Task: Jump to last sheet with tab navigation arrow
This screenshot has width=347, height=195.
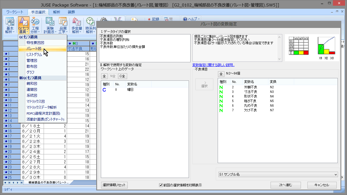Action: point(22,183)
